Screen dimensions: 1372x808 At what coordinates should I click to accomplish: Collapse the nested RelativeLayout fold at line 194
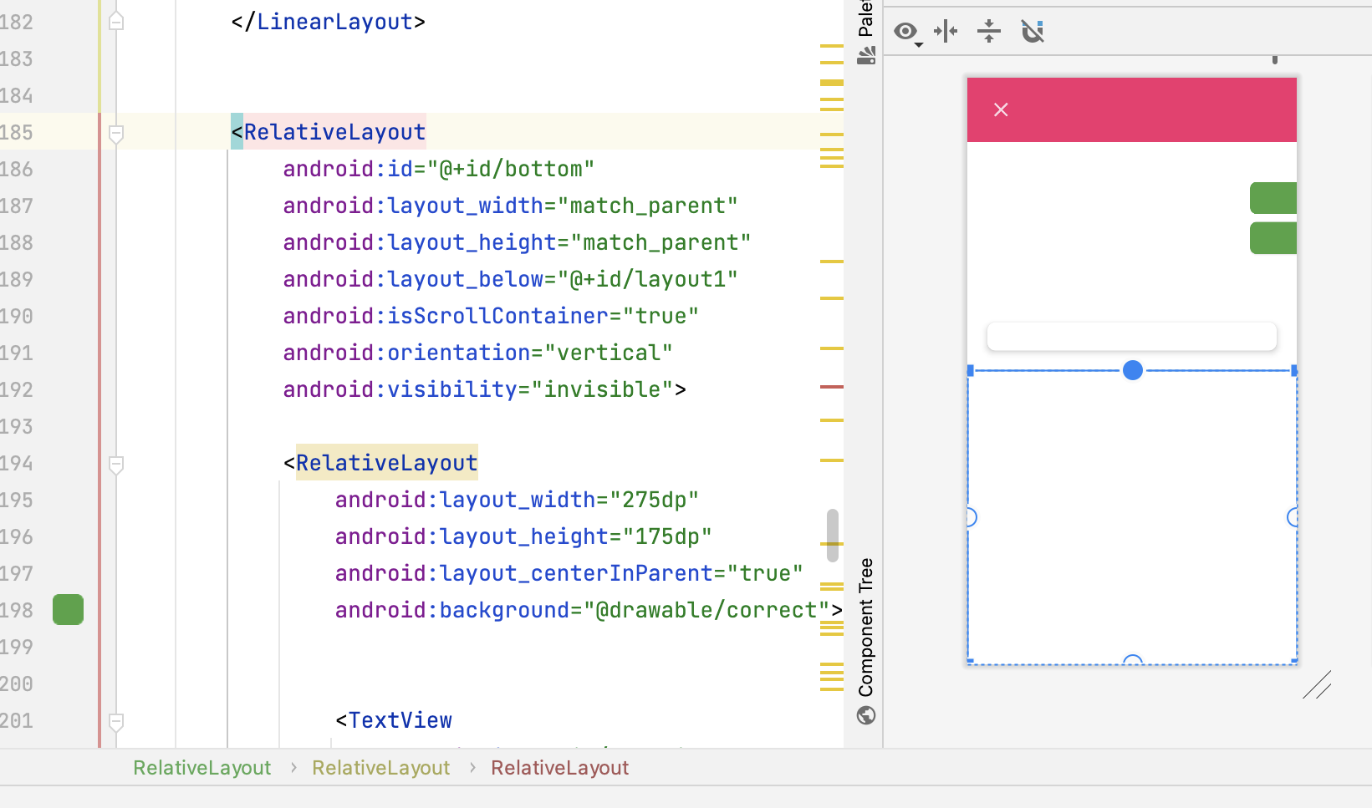click(116, 464)
